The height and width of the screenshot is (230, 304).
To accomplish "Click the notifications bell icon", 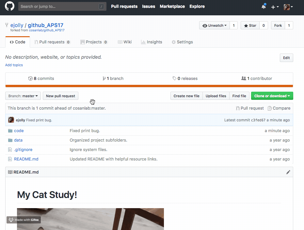I will click(264, 6).
